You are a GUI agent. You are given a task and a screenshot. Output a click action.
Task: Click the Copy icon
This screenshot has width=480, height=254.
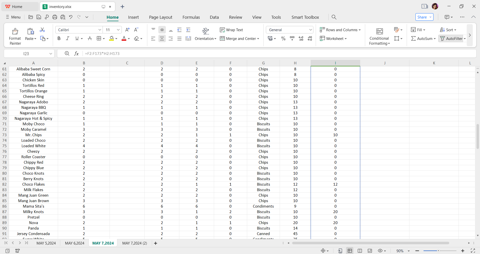43,38
